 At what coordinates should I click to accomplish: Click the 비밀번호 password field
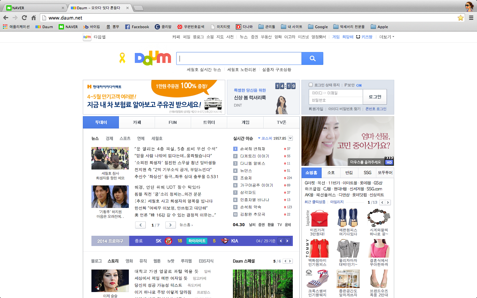click(x=336, y=100)
